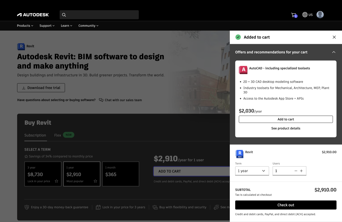Viewport: 342px width, 222px height.
Task: Click the lock-in price calendar icon
Action: click(98, 207)
